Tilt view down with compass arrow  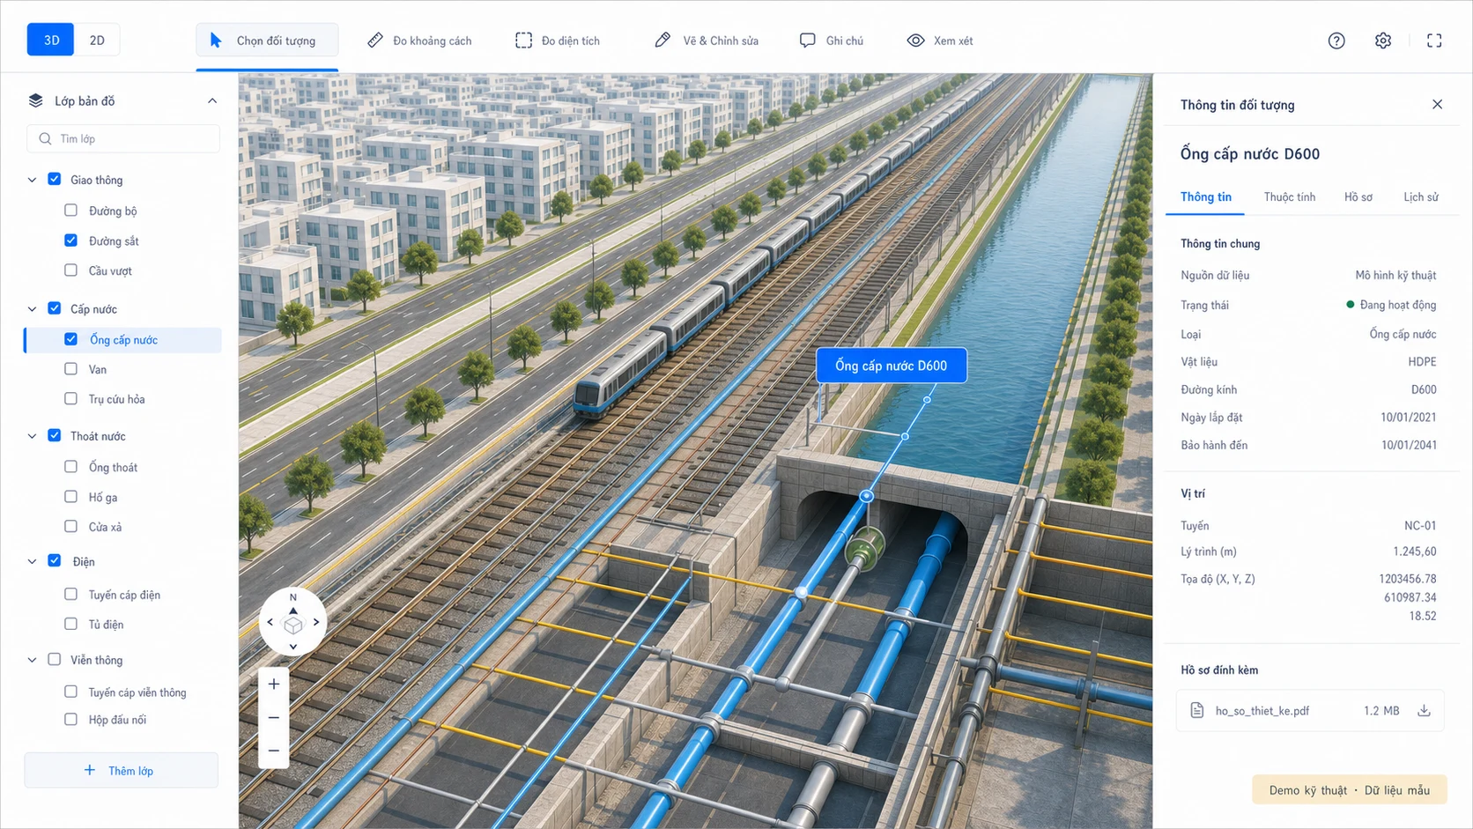[293, 646]
